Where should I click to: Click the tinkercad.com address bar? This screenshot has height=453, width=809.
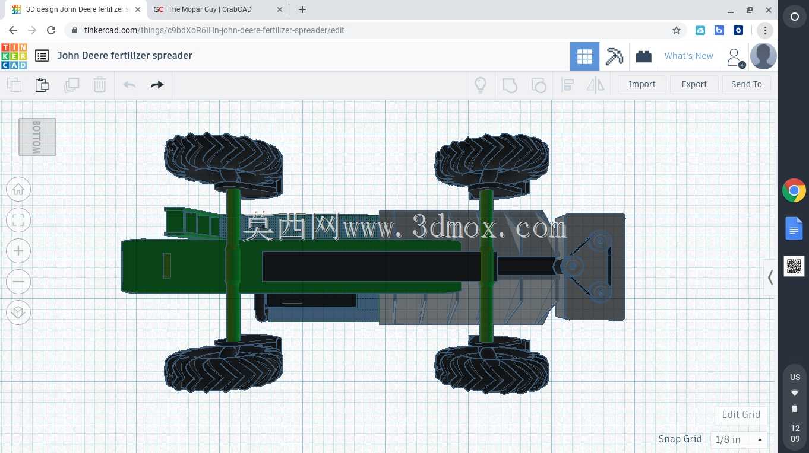374,30
